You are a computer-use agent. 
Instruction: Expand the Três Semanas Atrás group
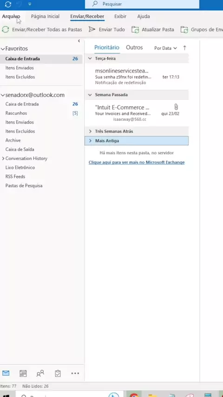click(x=90, y=132)
